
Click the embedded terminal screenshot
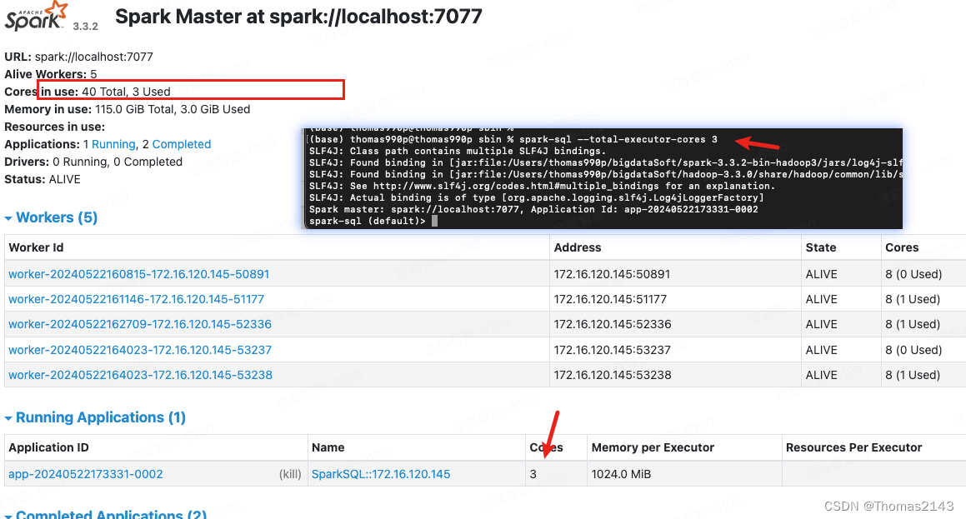pos(602,177)
